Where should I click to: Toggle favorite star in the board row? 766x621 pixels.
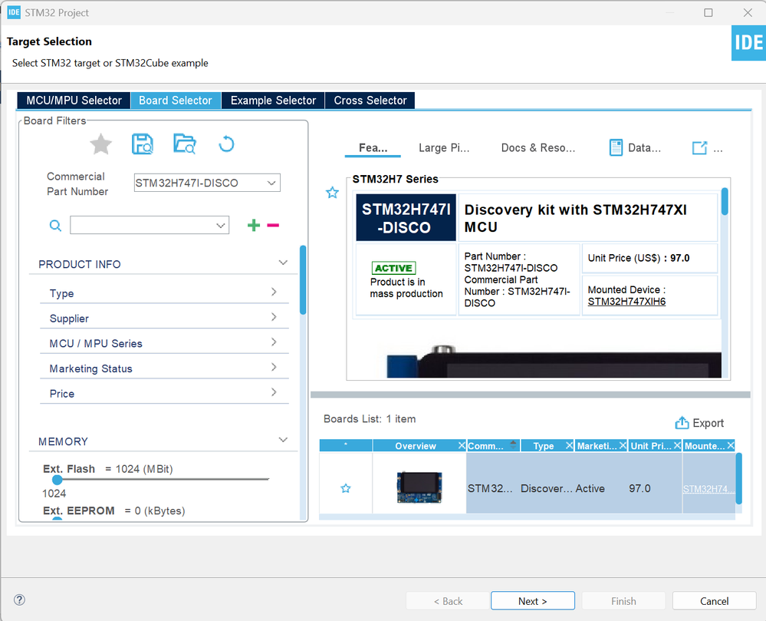(x=346, y=488)
